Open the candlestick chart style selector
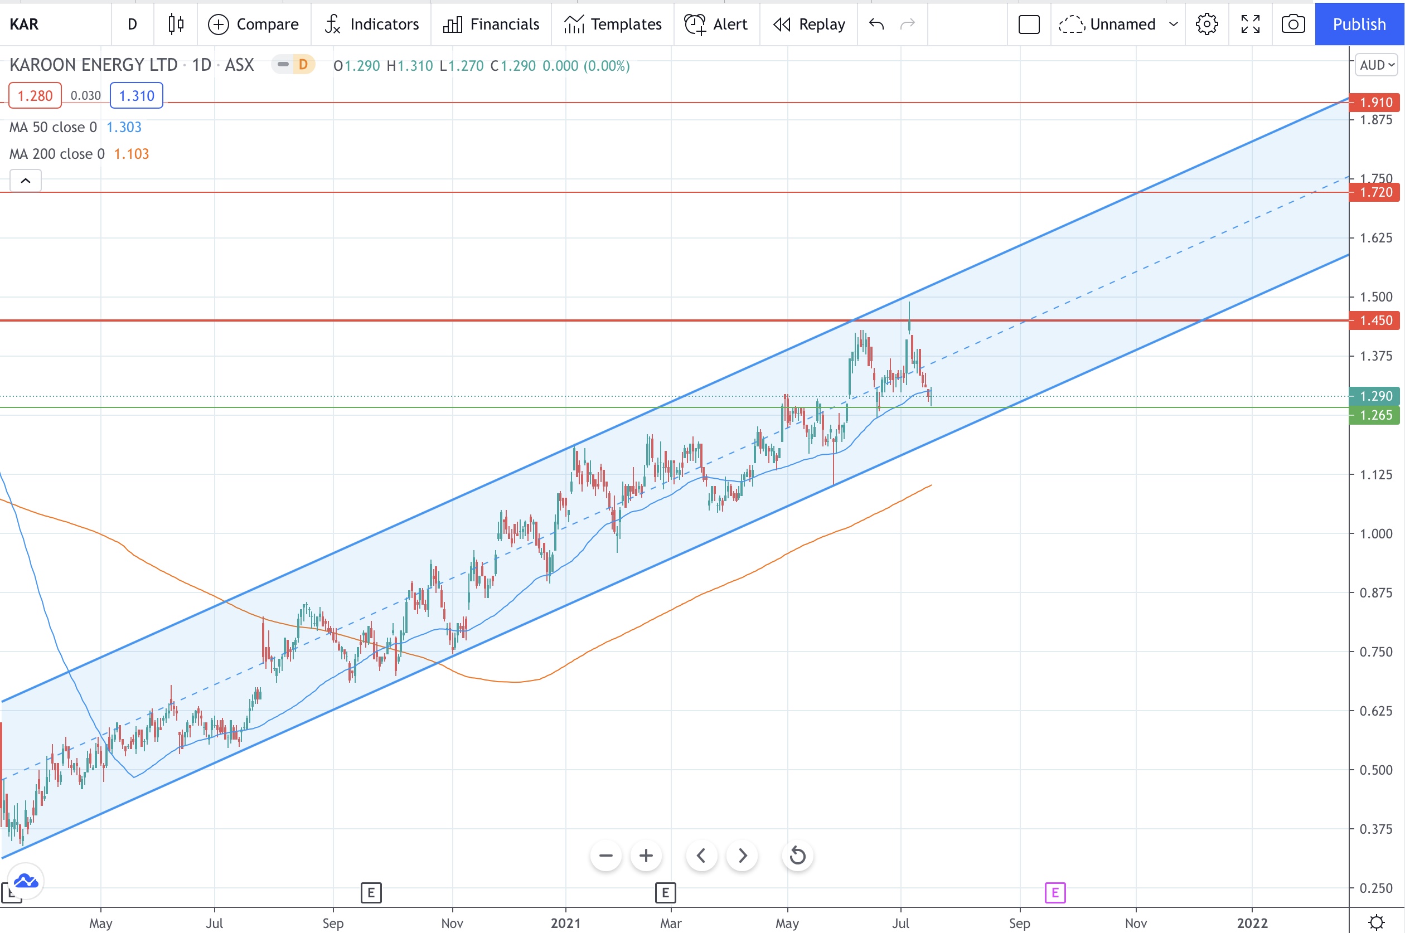 (176, 25)
